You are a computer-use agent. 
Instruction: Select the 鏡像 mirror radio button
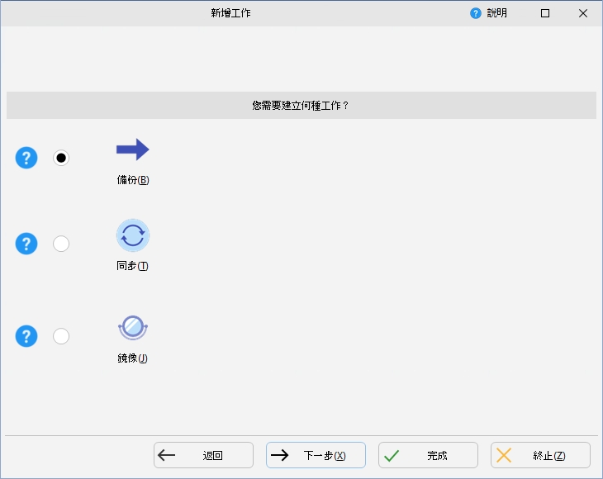(61, 336)
